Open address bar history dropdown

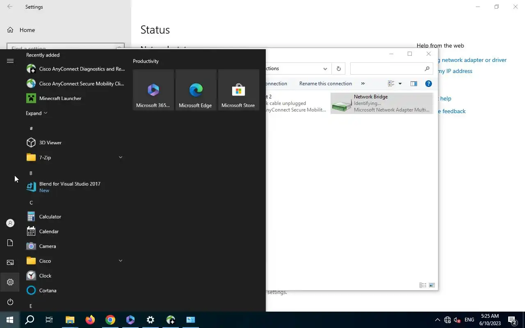(x=325, y=68)
